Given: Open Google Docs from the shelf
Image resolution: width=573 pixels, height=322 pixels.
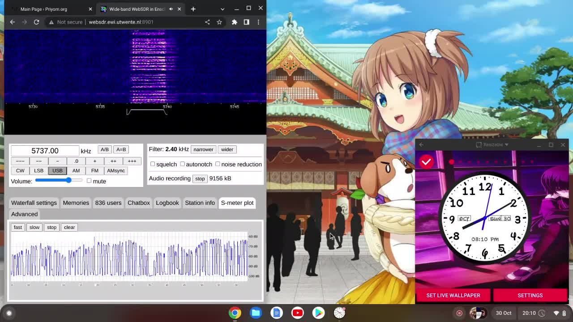Looking at the screenshot, I should click(277, 313).
